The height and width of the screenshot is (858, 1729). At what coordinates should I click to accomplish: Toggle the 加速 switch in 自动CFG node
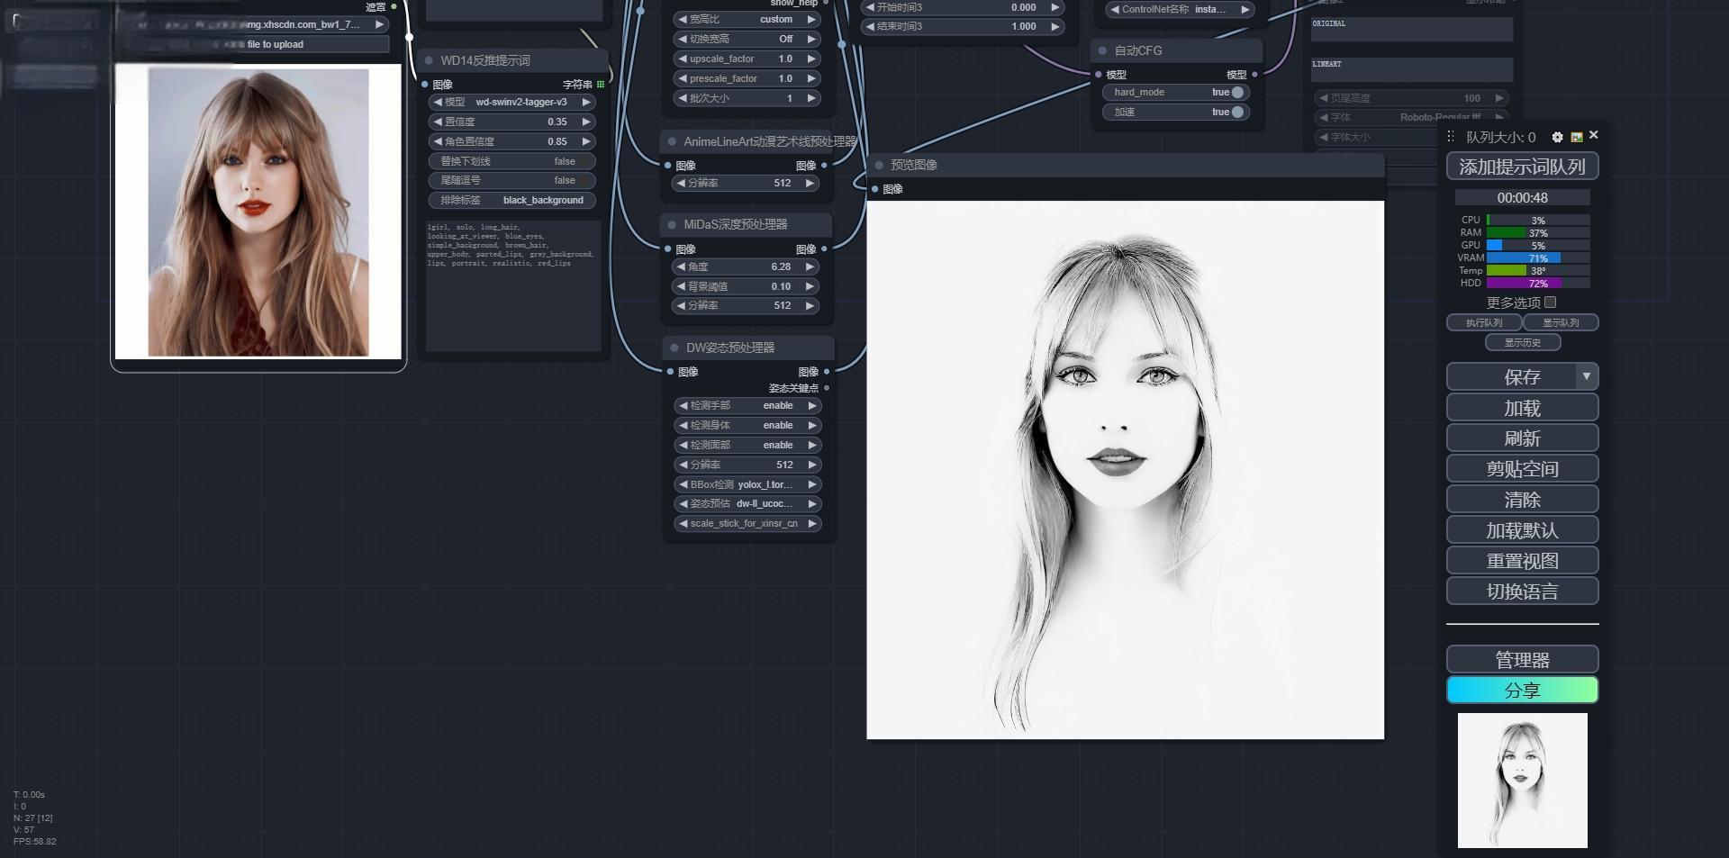1237,113
